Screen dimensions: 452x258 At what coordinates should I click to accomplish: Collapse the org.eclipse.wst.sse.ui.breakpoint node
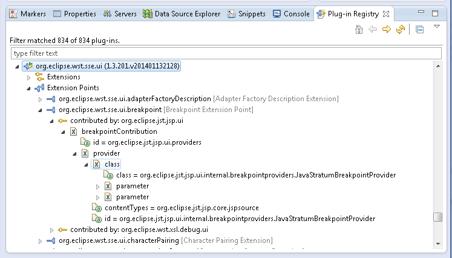(40, 110)
